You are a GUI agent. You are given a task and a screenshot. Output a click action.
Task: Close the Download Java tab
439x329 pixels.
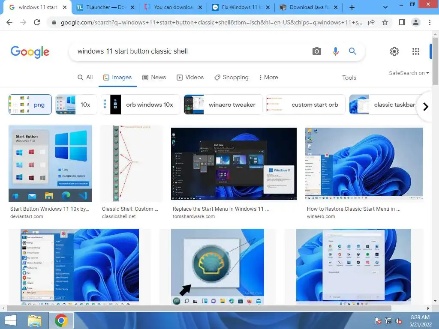click(x=336, y=7)
